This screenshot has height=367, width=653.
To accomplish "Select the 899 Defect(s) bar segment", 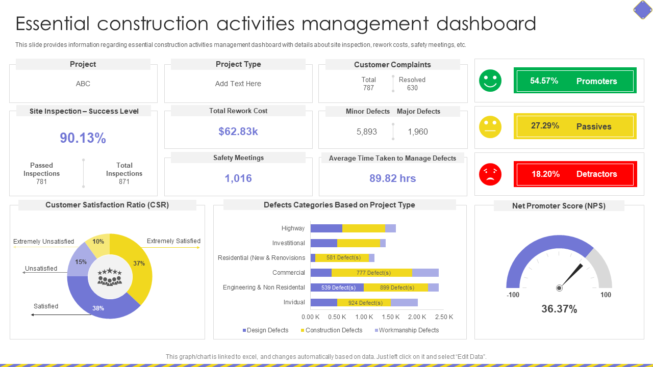I will pyautogui.click(x=396, y=287).
